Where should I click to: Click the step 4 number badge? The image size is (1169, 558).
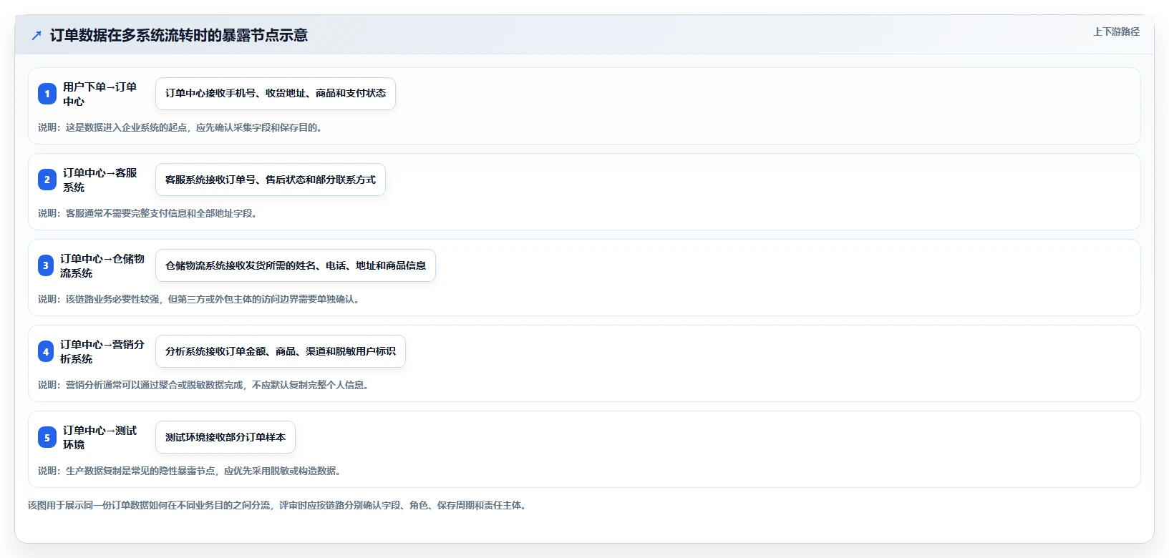[46, 351]
